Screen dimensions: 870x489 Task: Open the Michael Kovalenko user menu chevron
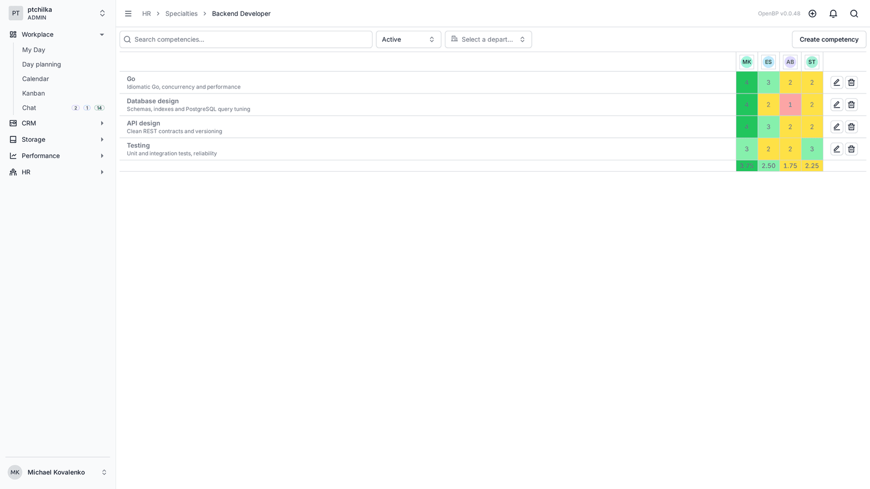click(x=104, y=472)
